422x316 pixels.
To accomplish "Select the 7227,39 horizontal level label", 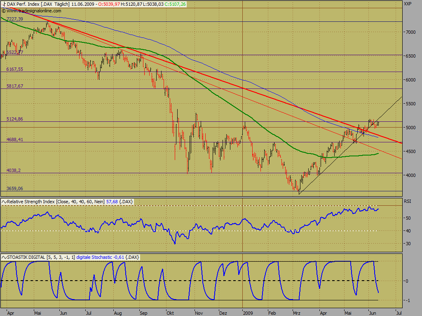I will pos(15,19).
